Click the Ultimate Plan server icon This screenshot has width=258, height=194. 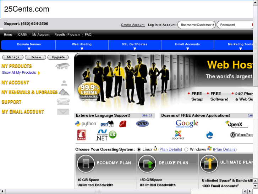[209, 163]
